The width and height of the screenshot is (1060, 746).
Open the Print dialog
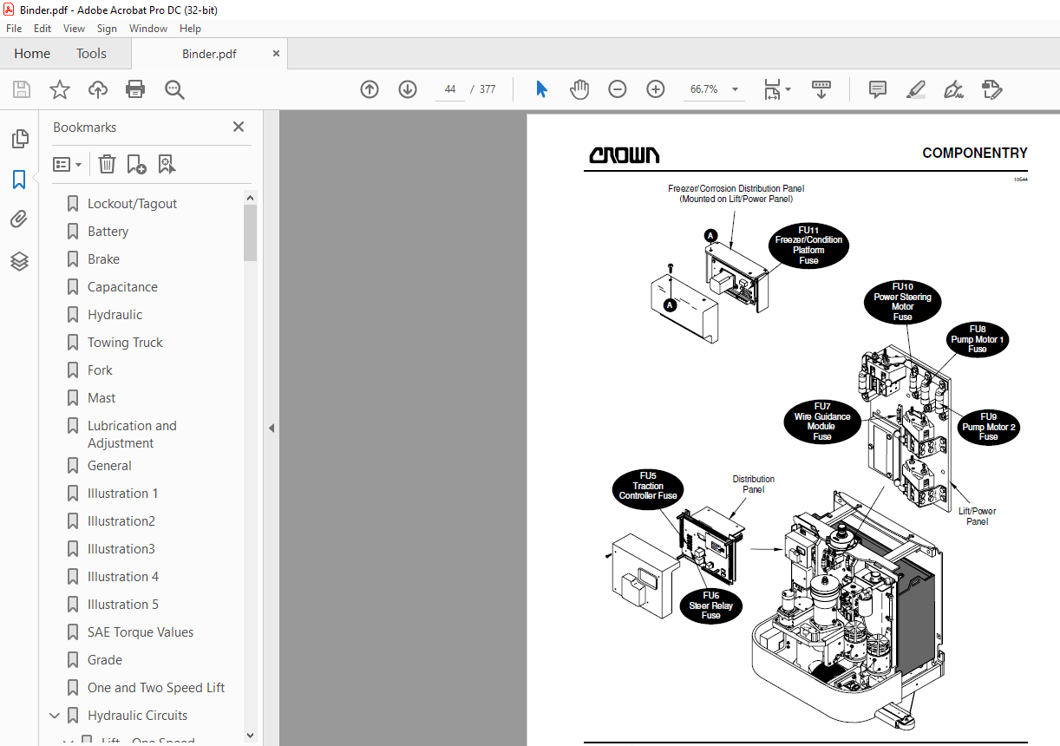135,88
